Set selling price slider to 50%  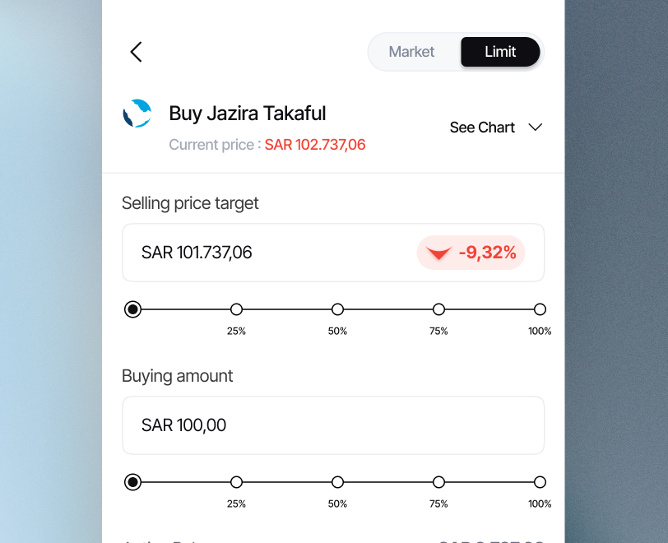click(x=337, y=309)
